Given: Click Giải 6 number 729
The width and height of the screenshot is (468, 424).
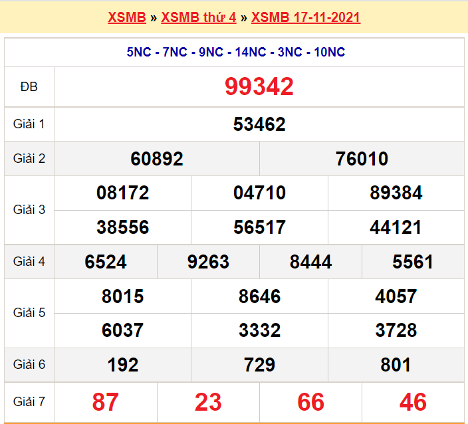Looking at the screenshot, I should click(x=259, y=365).
